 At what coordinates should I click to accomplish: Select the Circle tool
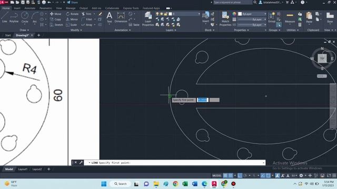[x=25, y=17]
